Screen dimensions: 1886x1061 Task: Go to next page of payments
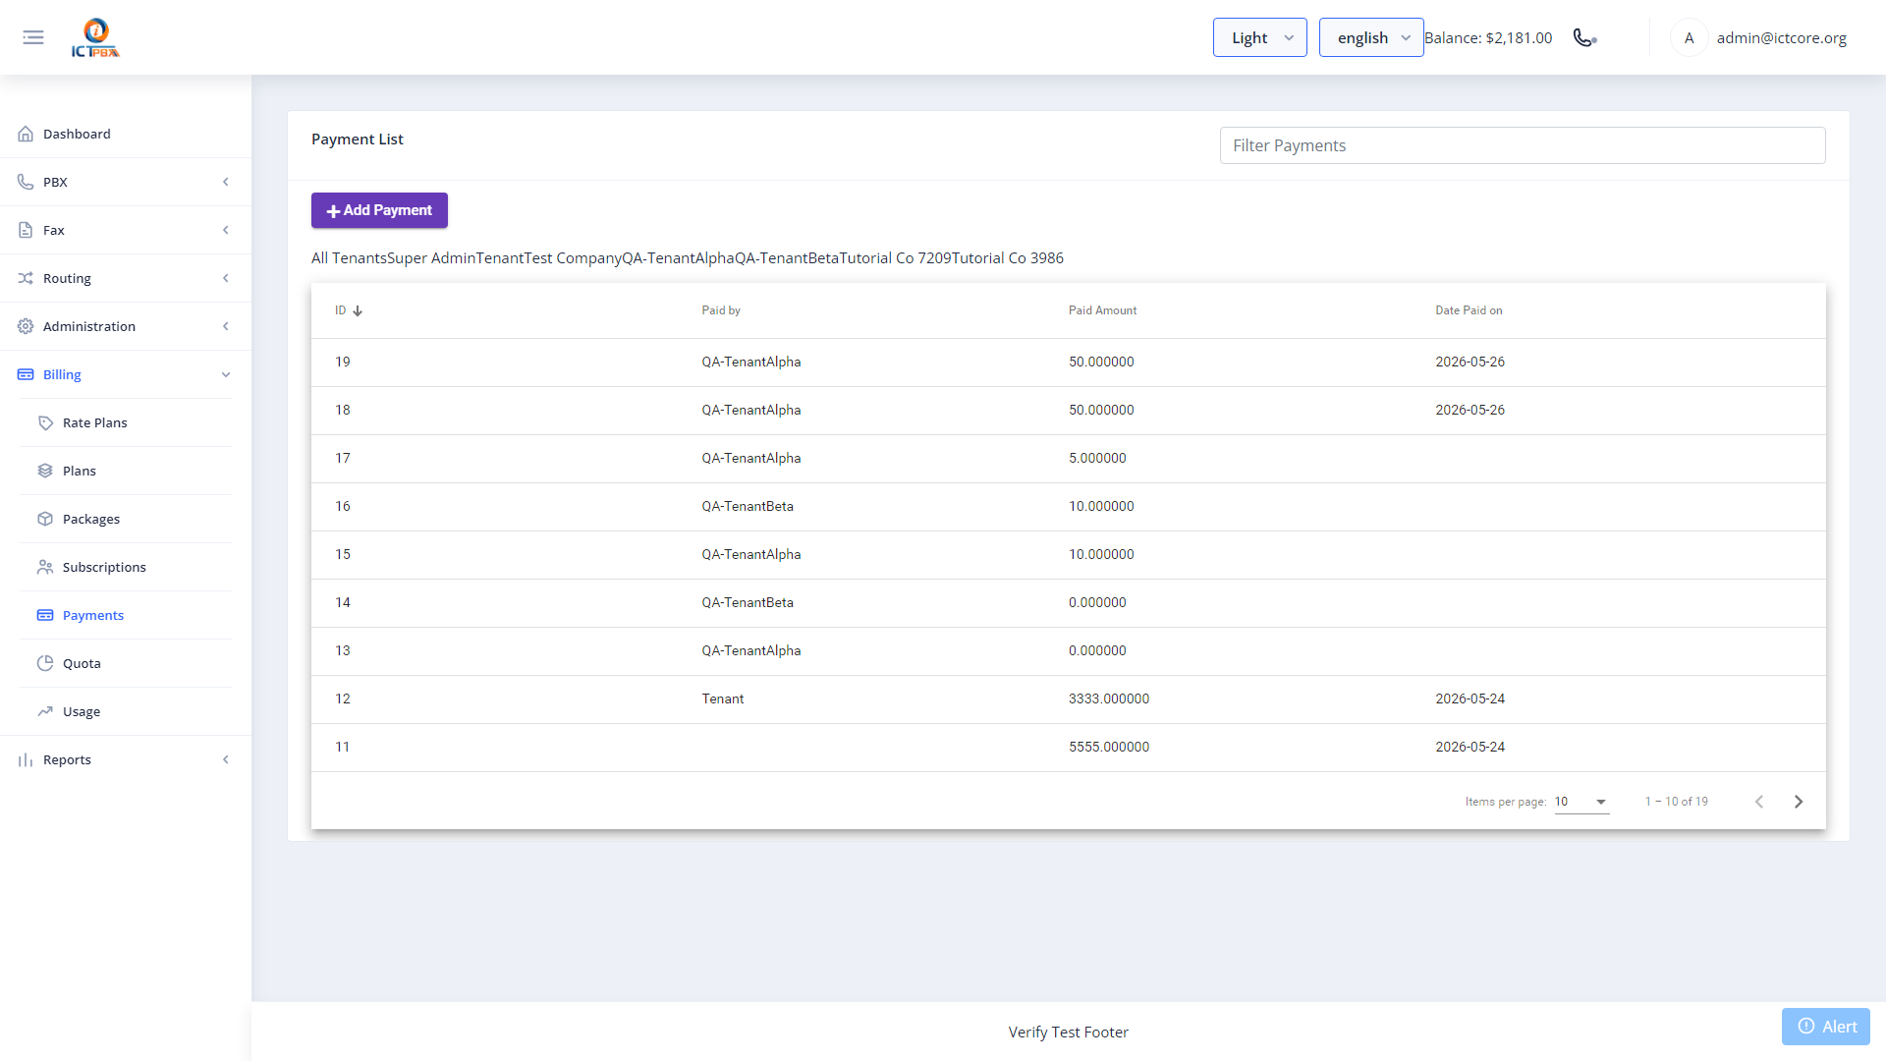[x=1799, y=802]
